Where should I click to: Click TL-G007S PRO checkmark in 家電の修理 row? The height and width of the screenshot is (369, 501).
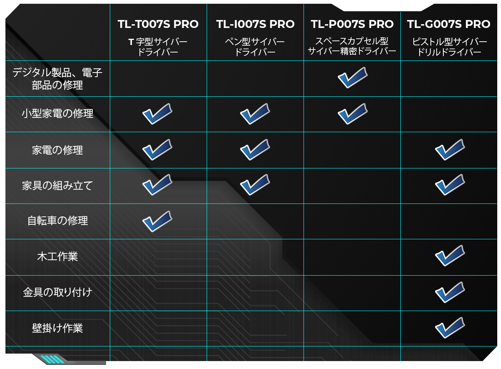click(450, 150)
